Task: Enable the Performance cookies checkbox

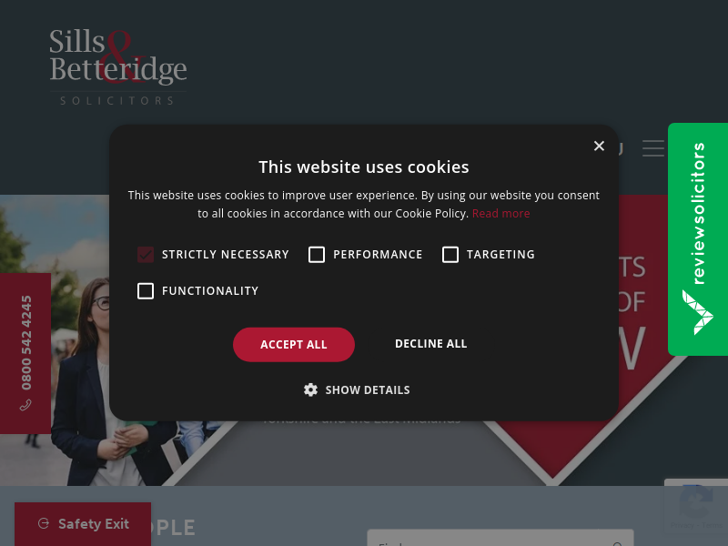Action: click(x=317, y=255)
